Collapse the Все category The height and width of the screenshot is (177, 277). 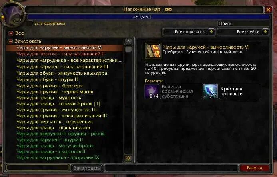(x=11, y=33)
